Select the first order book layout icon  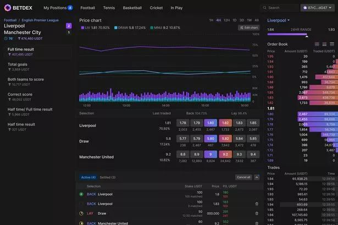(317, 44)
